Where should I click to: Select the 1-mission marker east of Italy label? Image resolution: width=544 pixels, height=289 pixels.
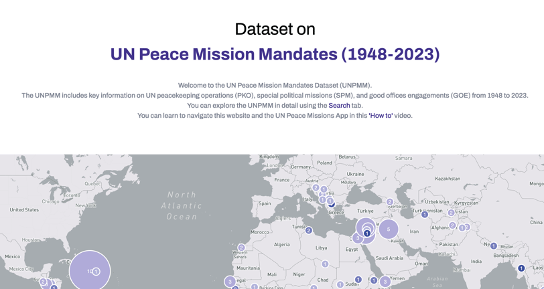coord(323,199)
